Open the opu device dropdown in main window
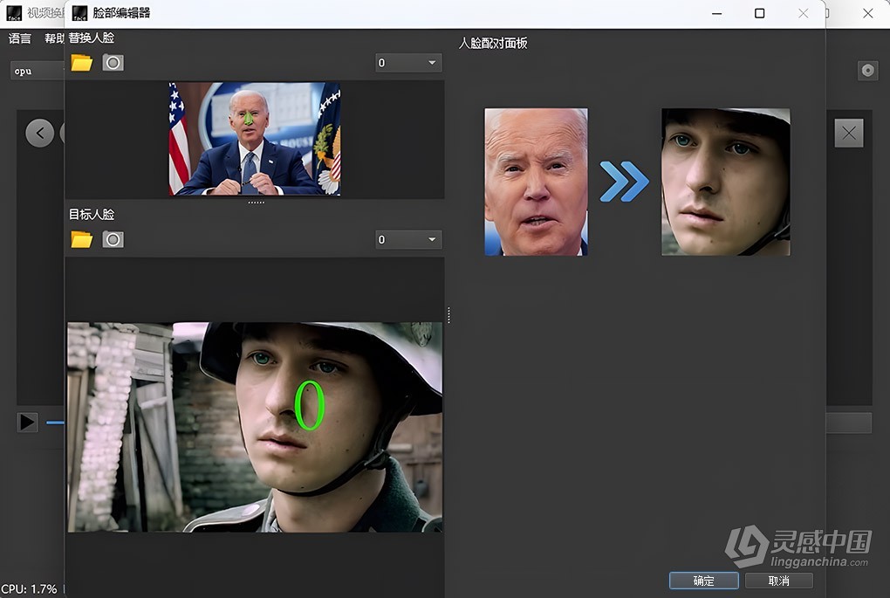The width and height of the screenshot is (890, 598). [x=37, y=71]
